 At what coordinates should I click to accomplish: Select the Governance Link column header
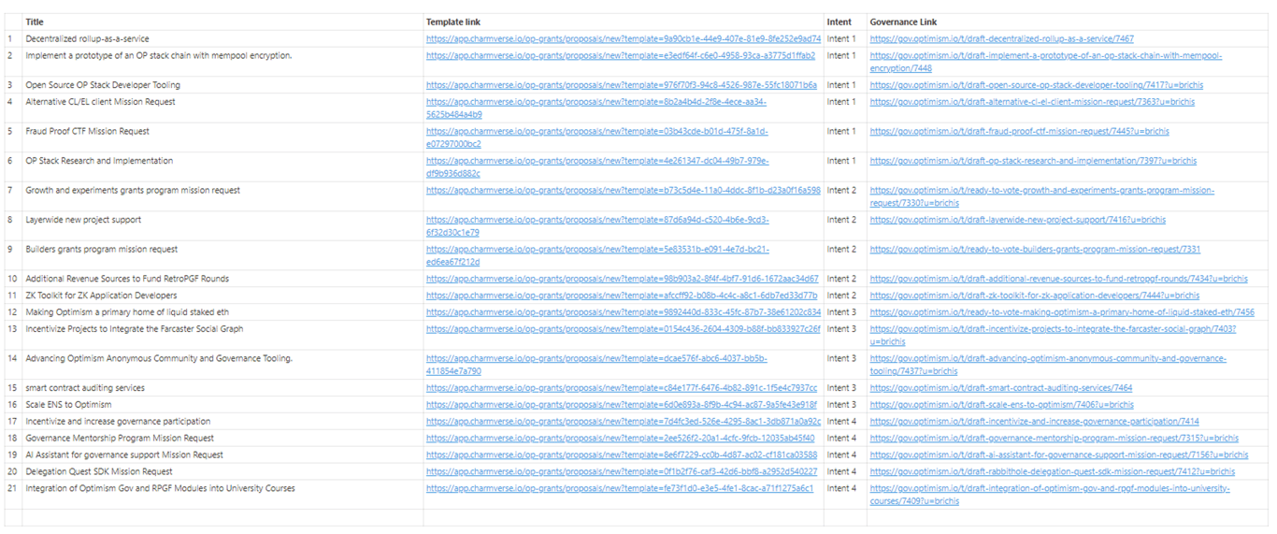point(903,22)
